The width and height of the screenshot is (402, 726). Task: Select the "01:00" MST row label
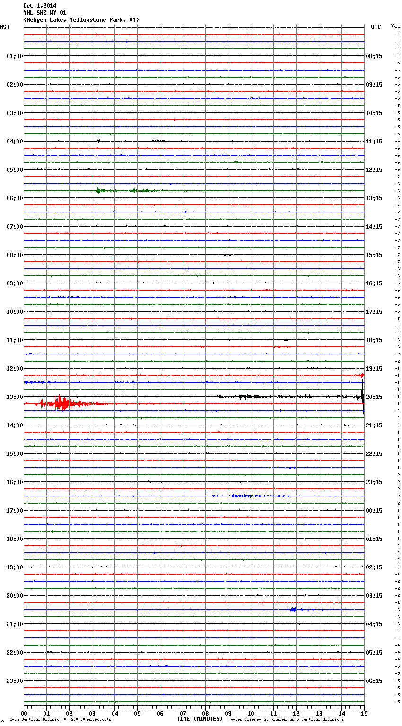(15, 56)
